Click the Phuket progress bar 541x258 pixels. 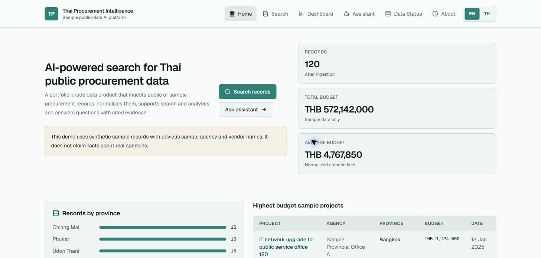[163, 239]
